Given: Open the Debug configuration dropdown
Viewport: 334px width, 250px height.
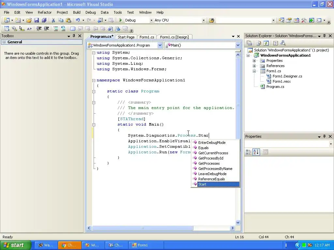Looking at the screenshot, I should [151, 20].
